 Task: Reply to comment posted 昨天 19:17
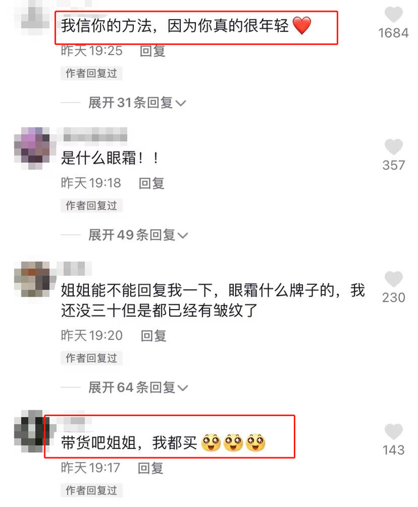151,468
